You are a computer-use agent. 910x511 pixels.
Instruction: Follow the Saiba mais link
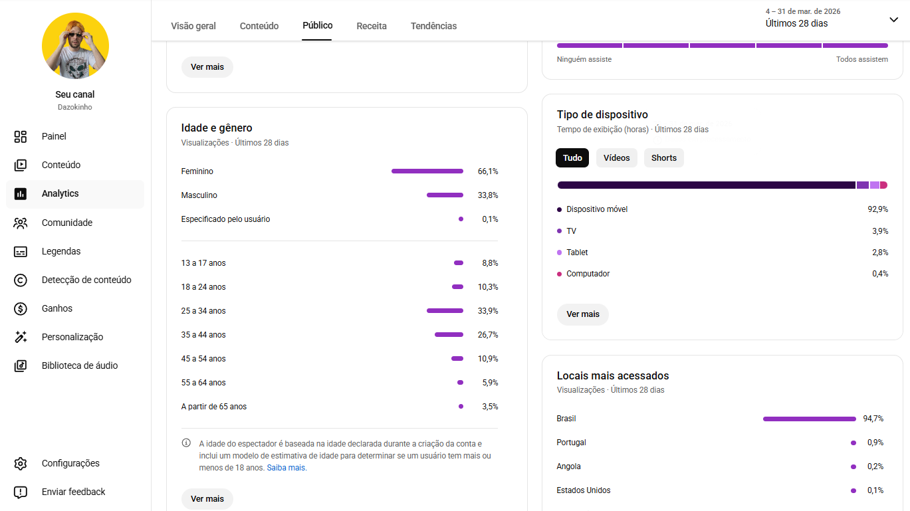pyautogui.click(x=286, y=468)
